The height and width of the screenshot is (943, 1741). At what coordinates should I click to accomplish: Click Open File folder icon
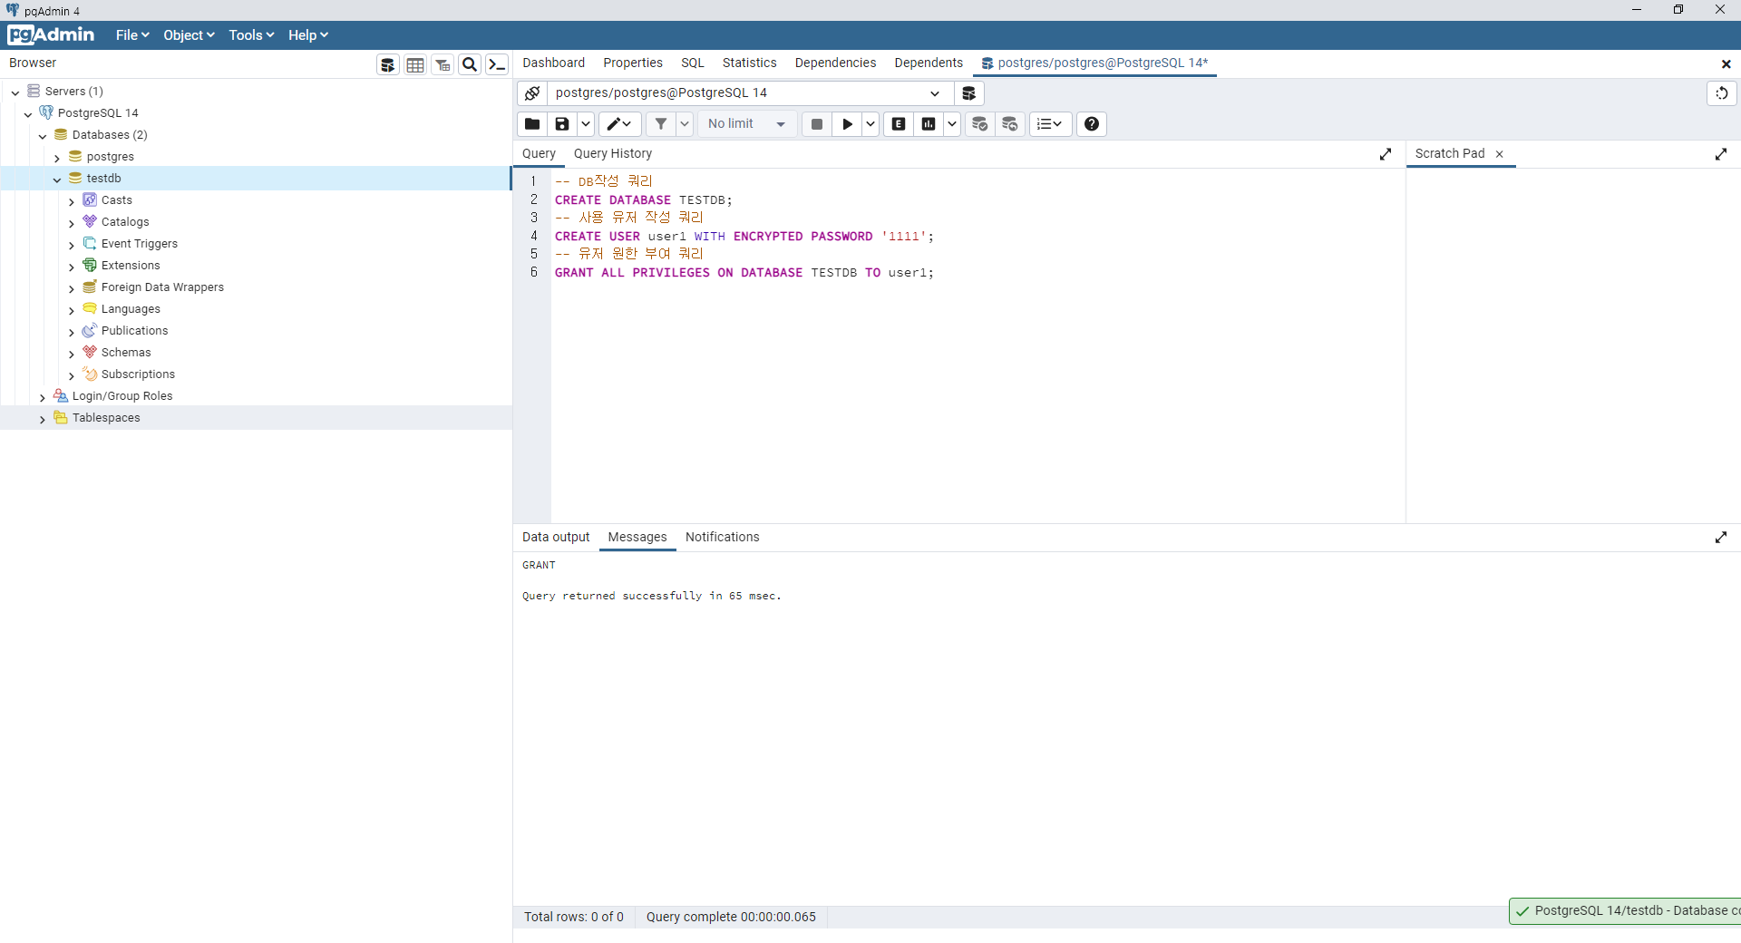point(532,124)
